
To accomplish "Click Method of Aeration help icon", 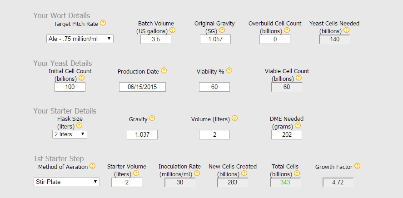I will 93,166.
